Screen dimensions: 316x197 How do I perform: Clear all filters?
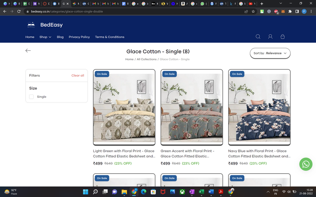tap(78, 76)
